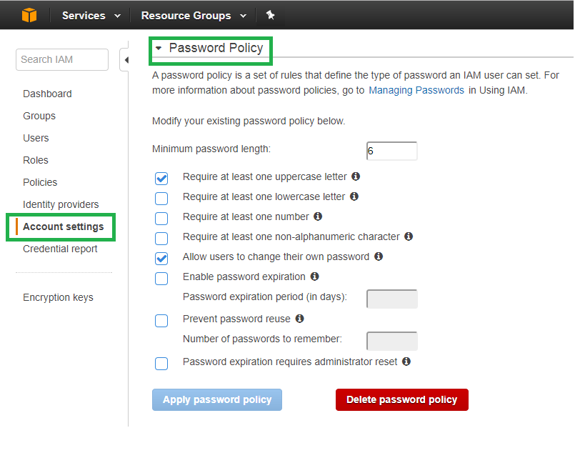Open the Managing Passwords link

tap(416, 90)
